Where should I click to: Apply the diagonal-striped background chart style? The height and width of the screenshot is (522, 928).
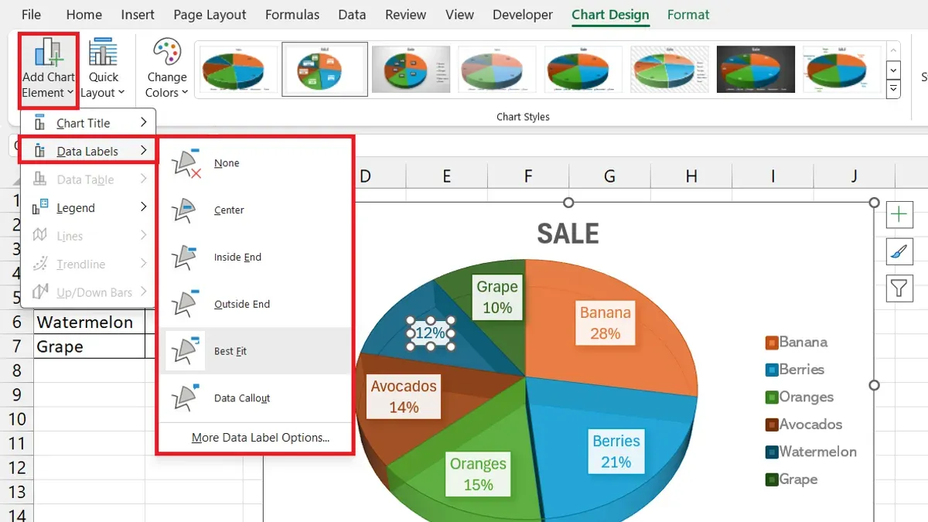pos(670,69)
